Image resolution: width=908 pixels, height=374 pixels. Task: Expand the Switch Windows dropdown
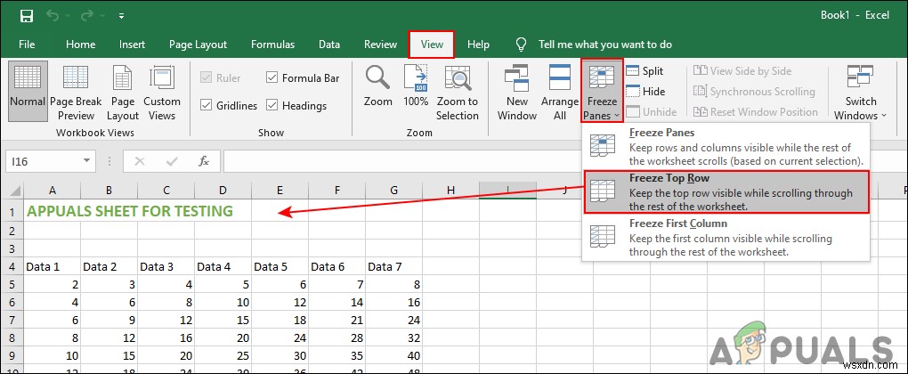pyautogui.click(x=861, y=93)
